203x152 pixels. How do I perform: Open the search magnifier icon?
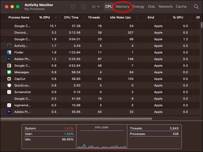tap(196, 7)
